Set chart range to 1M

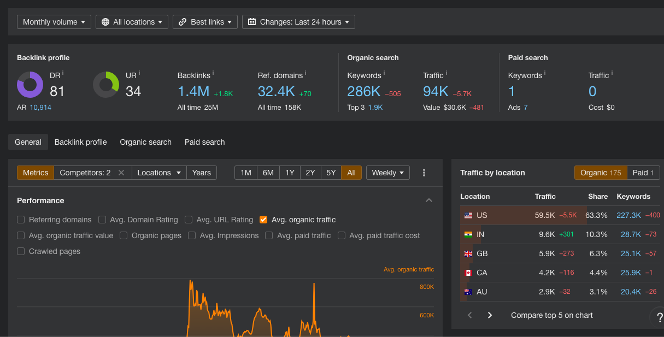point(246,173)
